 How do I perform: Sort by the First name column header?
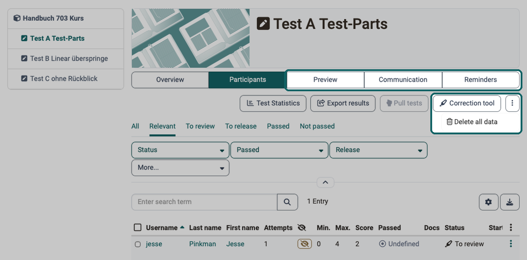coord(243,228)
